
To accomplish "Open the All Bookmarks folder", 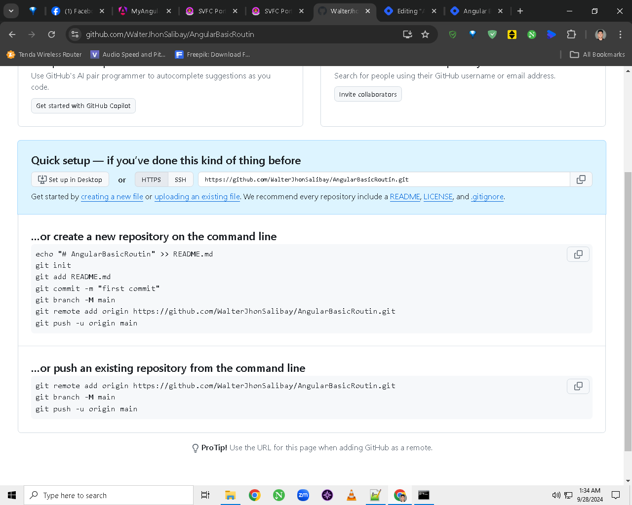I will (597, 54).
